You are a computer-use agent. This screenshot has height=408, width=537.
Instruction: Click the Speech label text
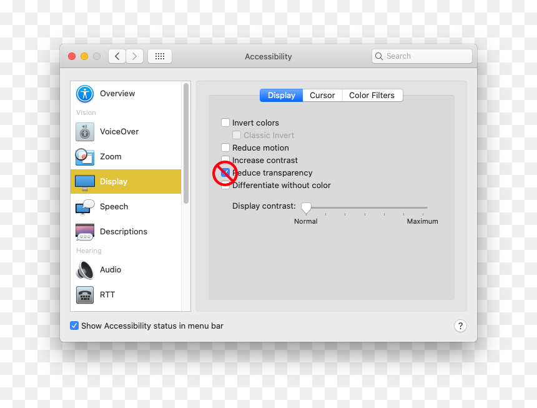tap(114, 207)
